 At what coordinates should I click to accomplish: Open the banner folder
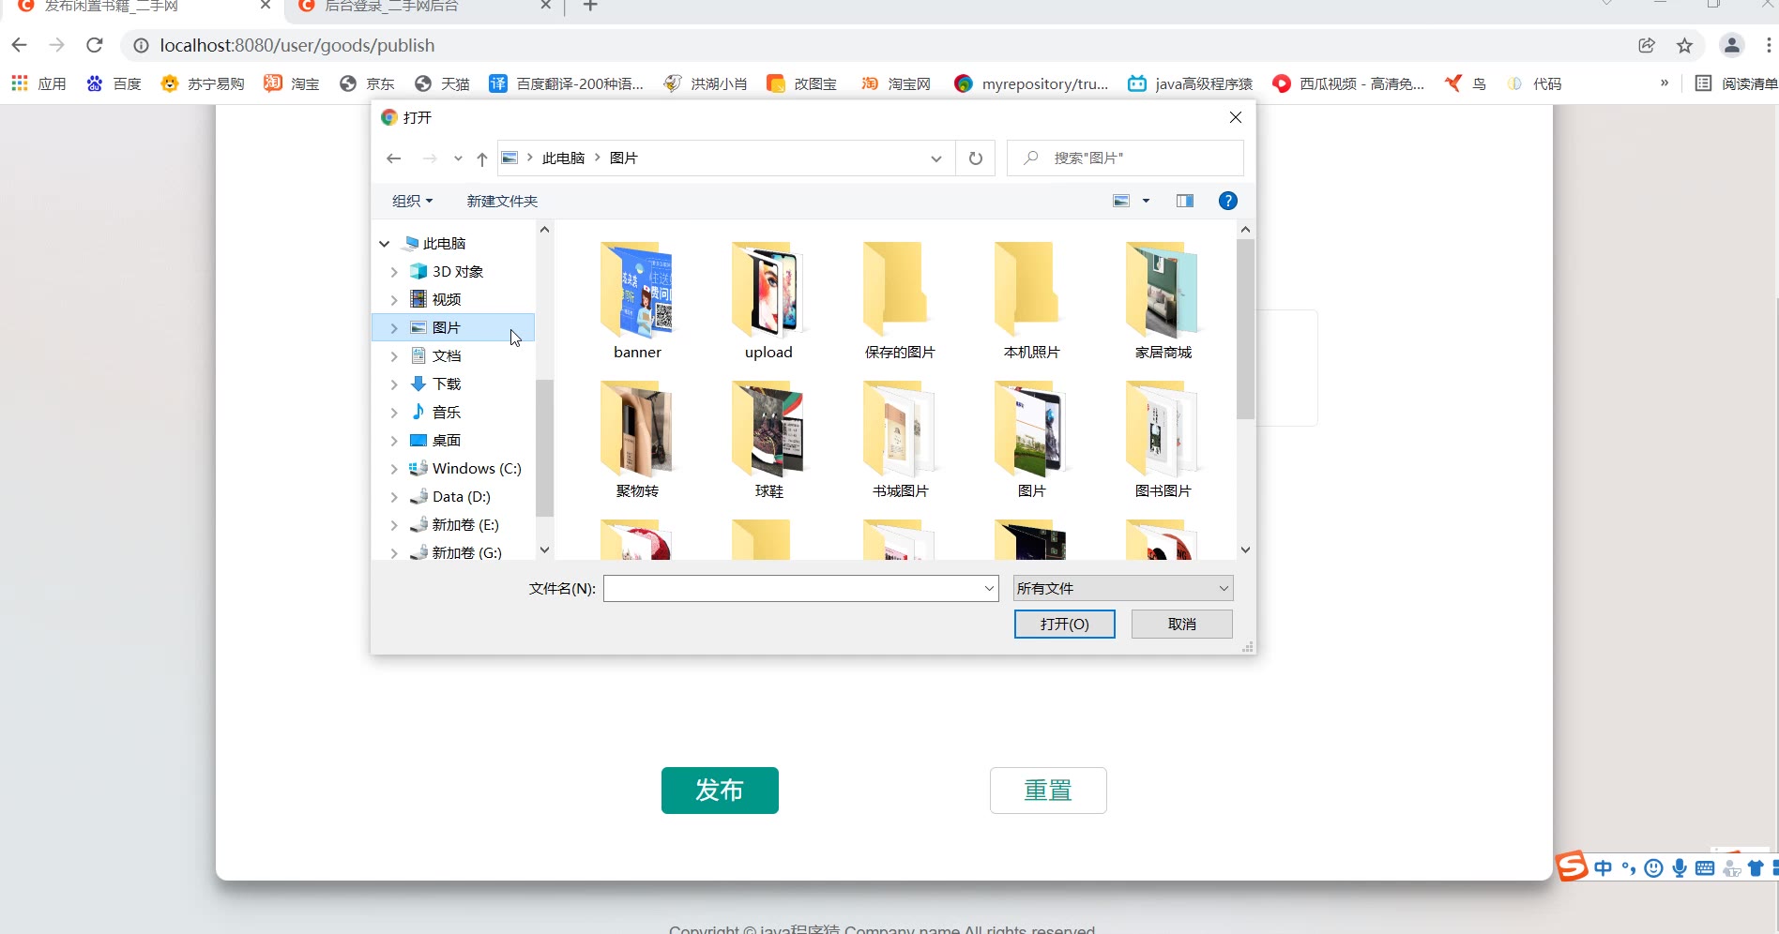tap(637, 302)
